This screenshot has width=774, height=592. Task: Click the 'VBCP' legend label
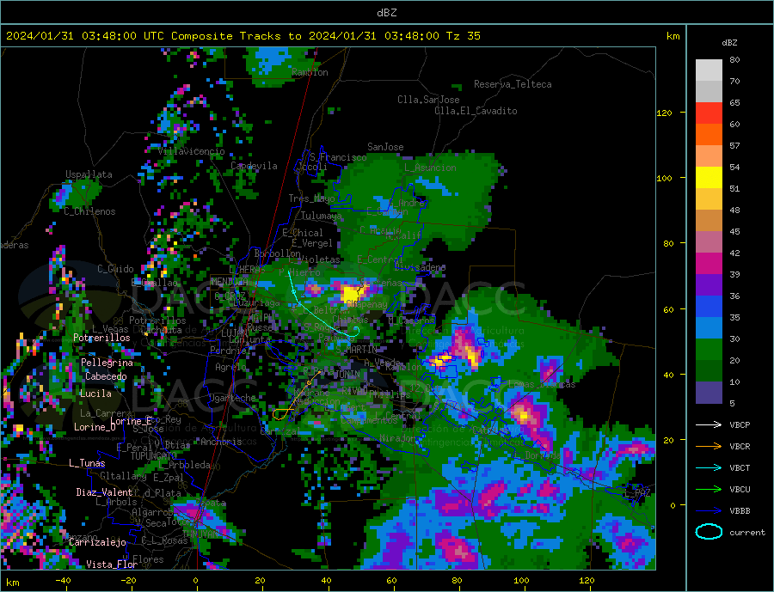point(740,424)
